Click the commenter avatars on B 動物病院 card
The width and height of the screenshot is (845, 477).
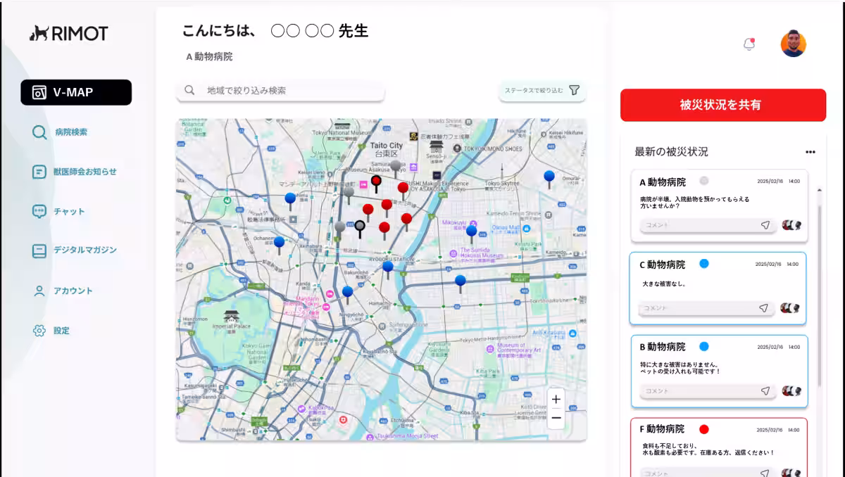(792, 390)
